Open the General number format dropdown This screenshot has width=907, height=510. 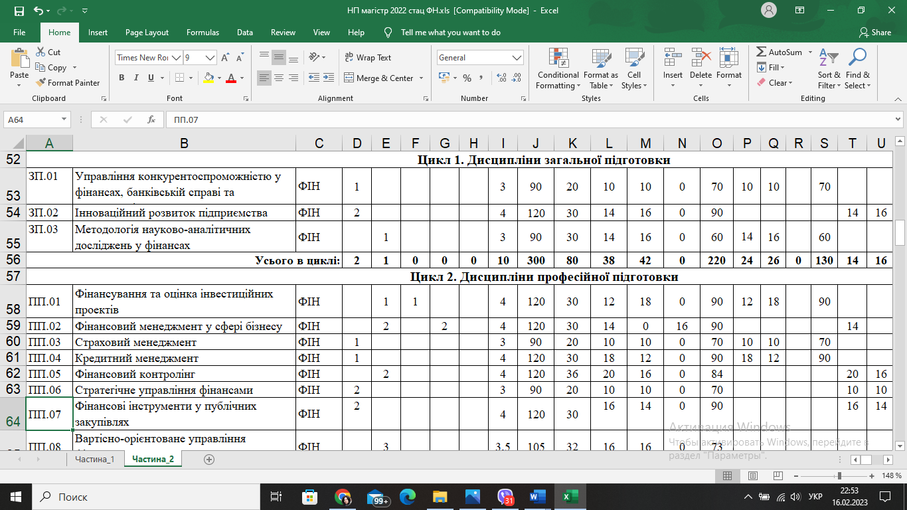click(x=517, y=58)
